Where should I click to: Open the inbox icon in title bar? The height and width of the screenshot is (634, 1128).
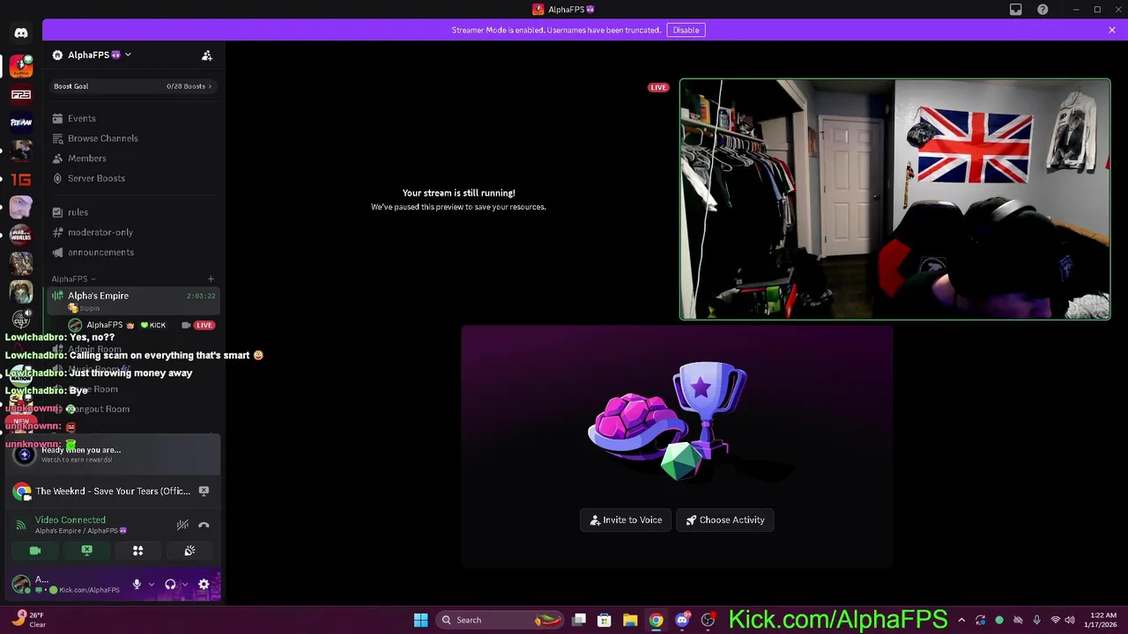(x=1016, y=10)
